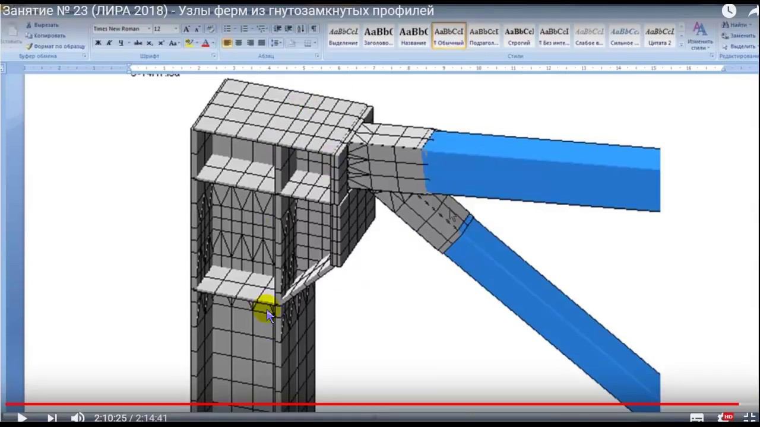Click the Decrease Indent icon

coord(277,28)
